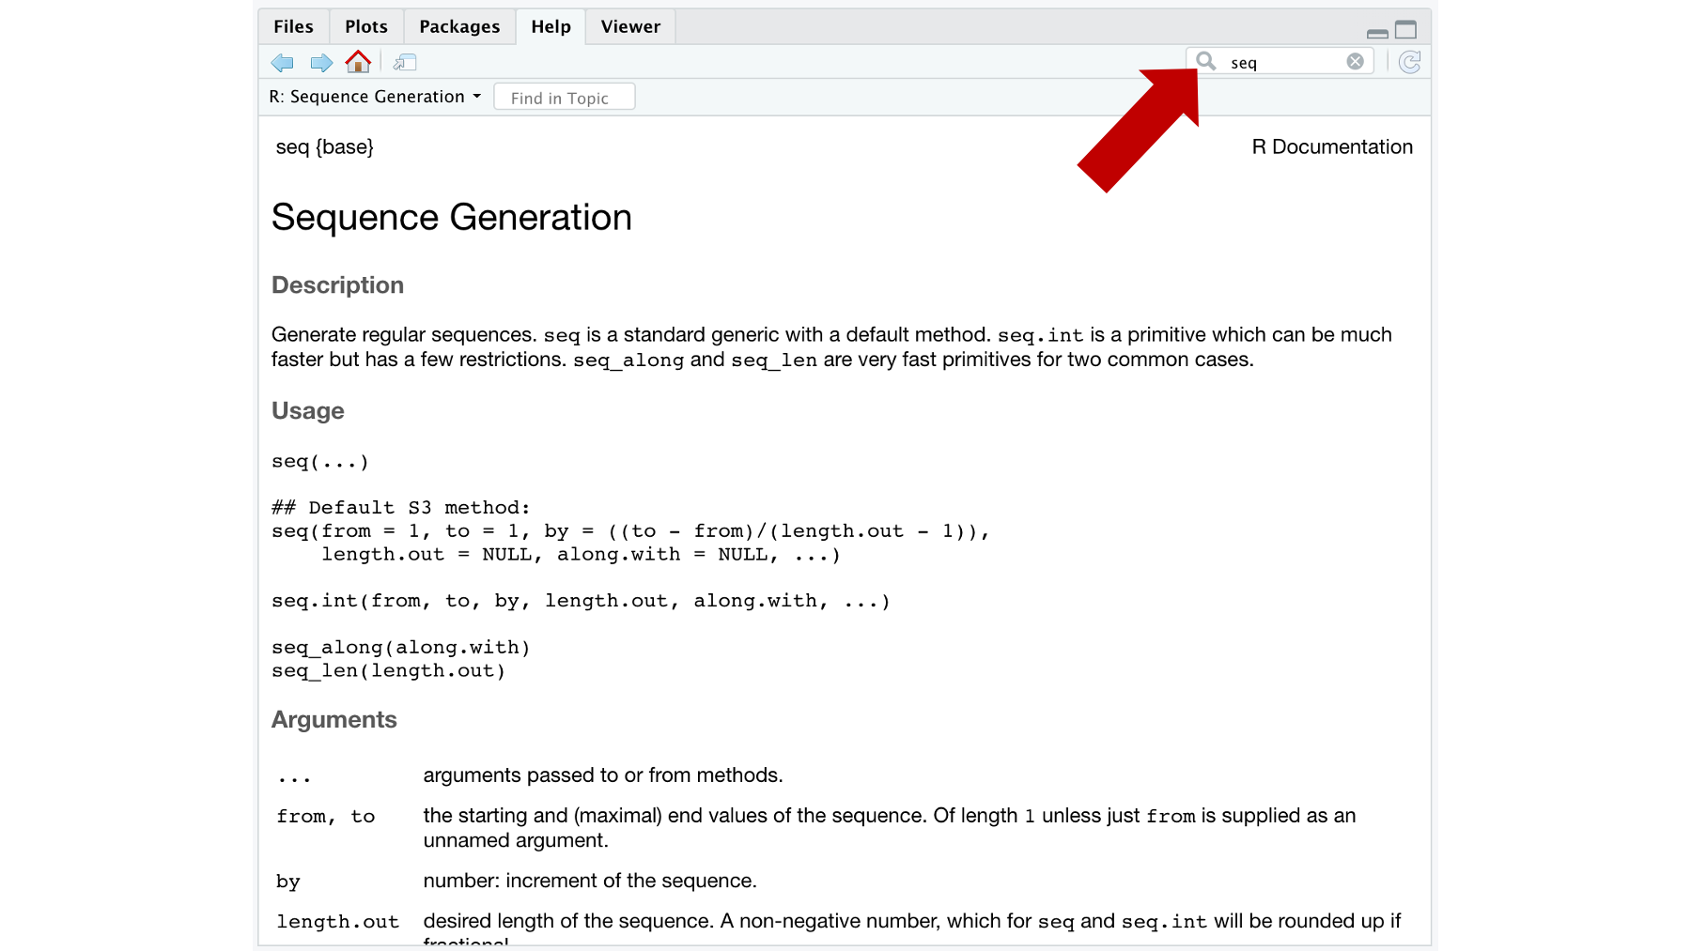Switch to the Viewer tab
The height and width of the screenshot is (951, 1691).
click(x=630, y=26)
